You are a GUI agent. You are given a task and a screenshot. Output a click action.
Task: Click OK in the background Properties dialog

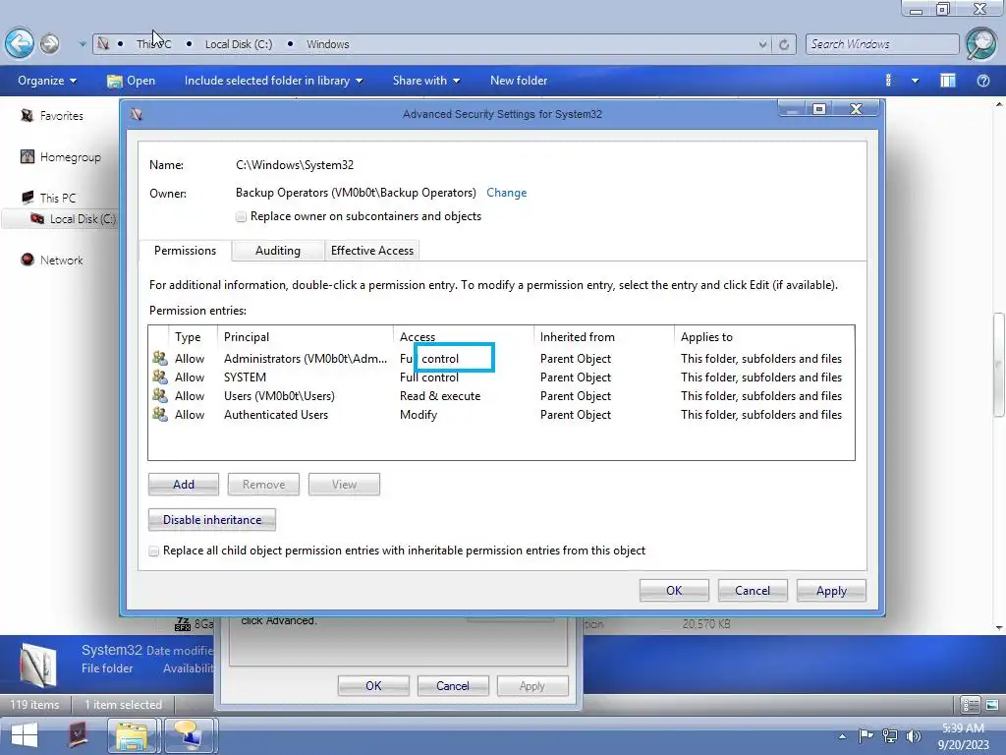click(373, 685)
